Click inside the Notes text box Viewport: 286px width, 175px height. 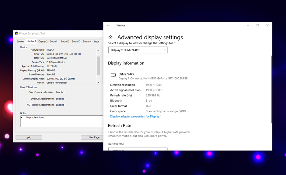pos(61,121)
